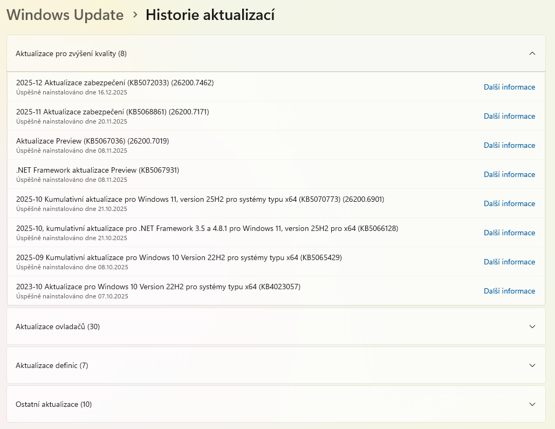Viewport: 555px width, 429px height.
Task: Open Další informace for KB5070773 cumulative update
Action: coord(509,203)
